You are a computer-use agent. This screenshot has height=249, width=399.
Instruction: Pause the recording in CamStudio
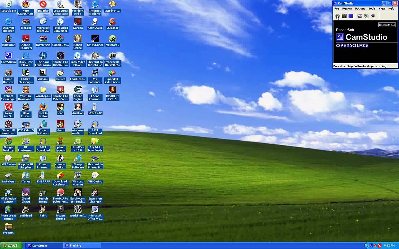(x=344, y=16)
